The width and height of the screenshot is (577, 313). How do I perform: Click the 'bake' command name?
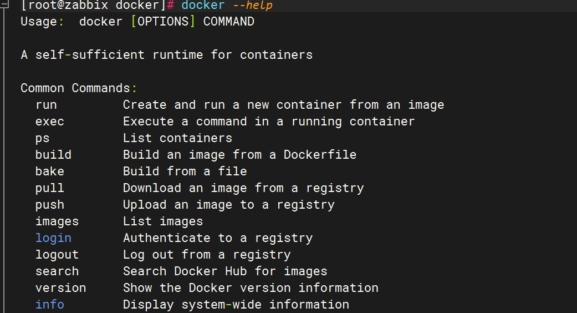click(50, 171)
